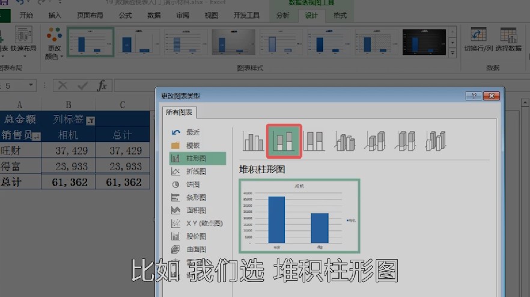The image size is (530, 297).
Task: Switch to the Insert (插入) ribbon tab
Action: (x=55, y=15)
